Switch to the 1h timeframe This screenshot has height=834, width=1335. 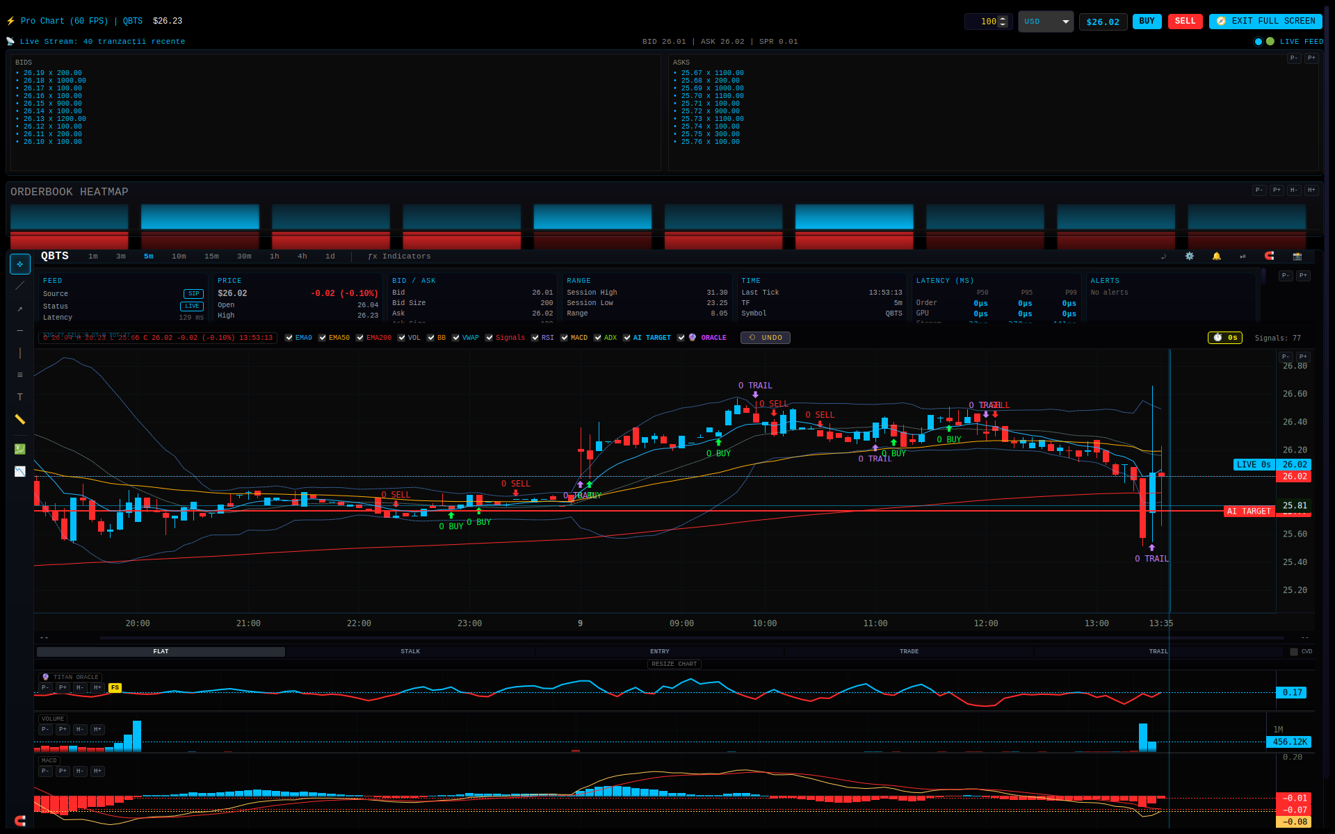pyautogui.click(x=275, y=256)
